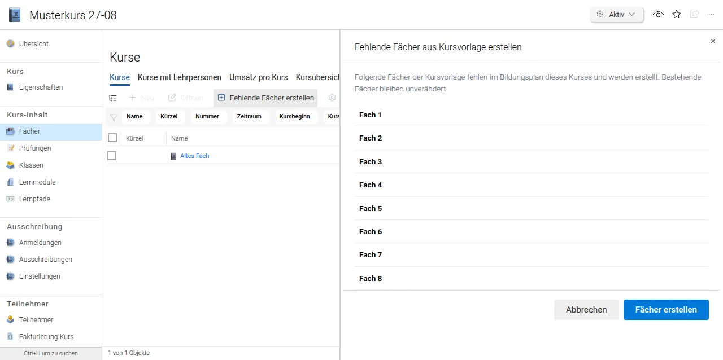Viewport: 723px width, 360px height.
Task: Switch to the Kurse tab
Action: [120, 78]
